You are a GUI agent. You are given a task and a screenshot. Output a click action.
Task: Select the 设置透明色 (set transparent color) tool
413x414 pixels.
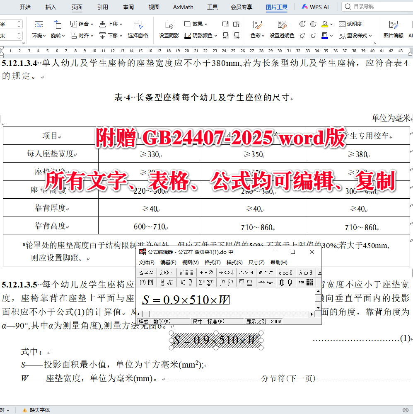281,35
